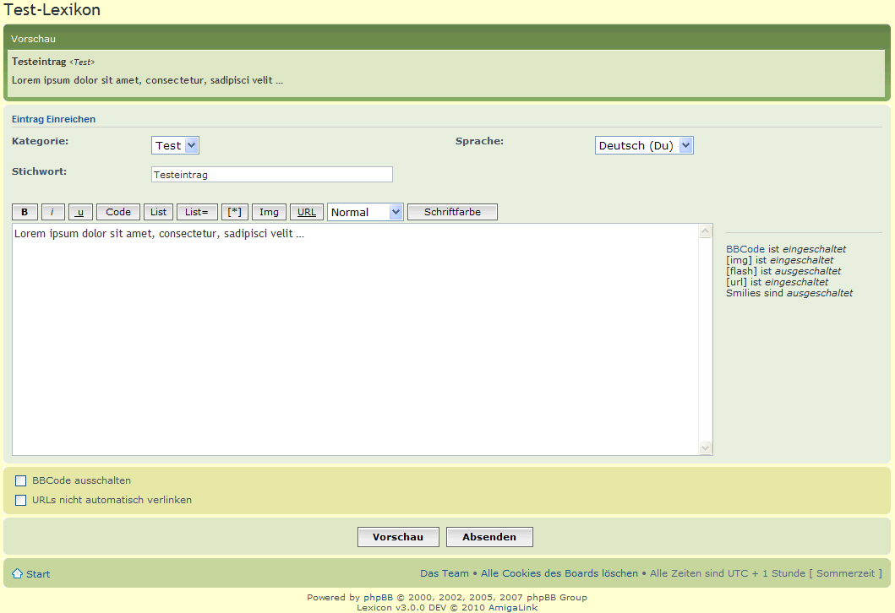Enable BBCode ausschalten checkbox

(21, 481)
